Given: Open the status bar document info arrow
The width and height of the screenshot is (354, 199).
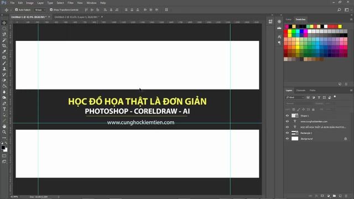Looking at the screenshot, I should pos(59,197).
